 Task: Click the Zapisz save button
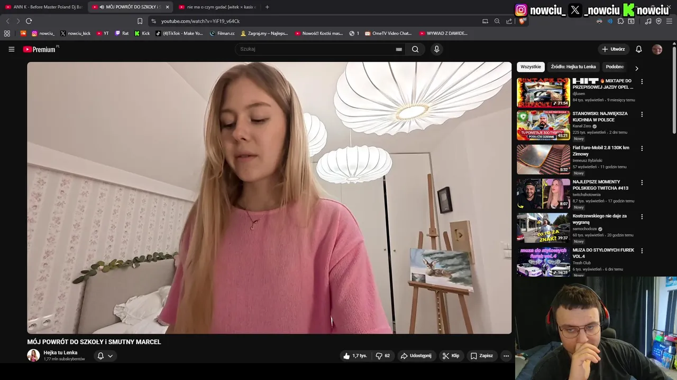[481, 356]
